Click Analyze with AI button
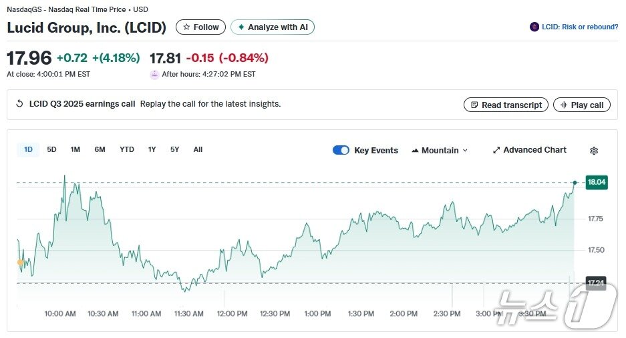Screen dimensions: 626x338 (x=272, y=27)
